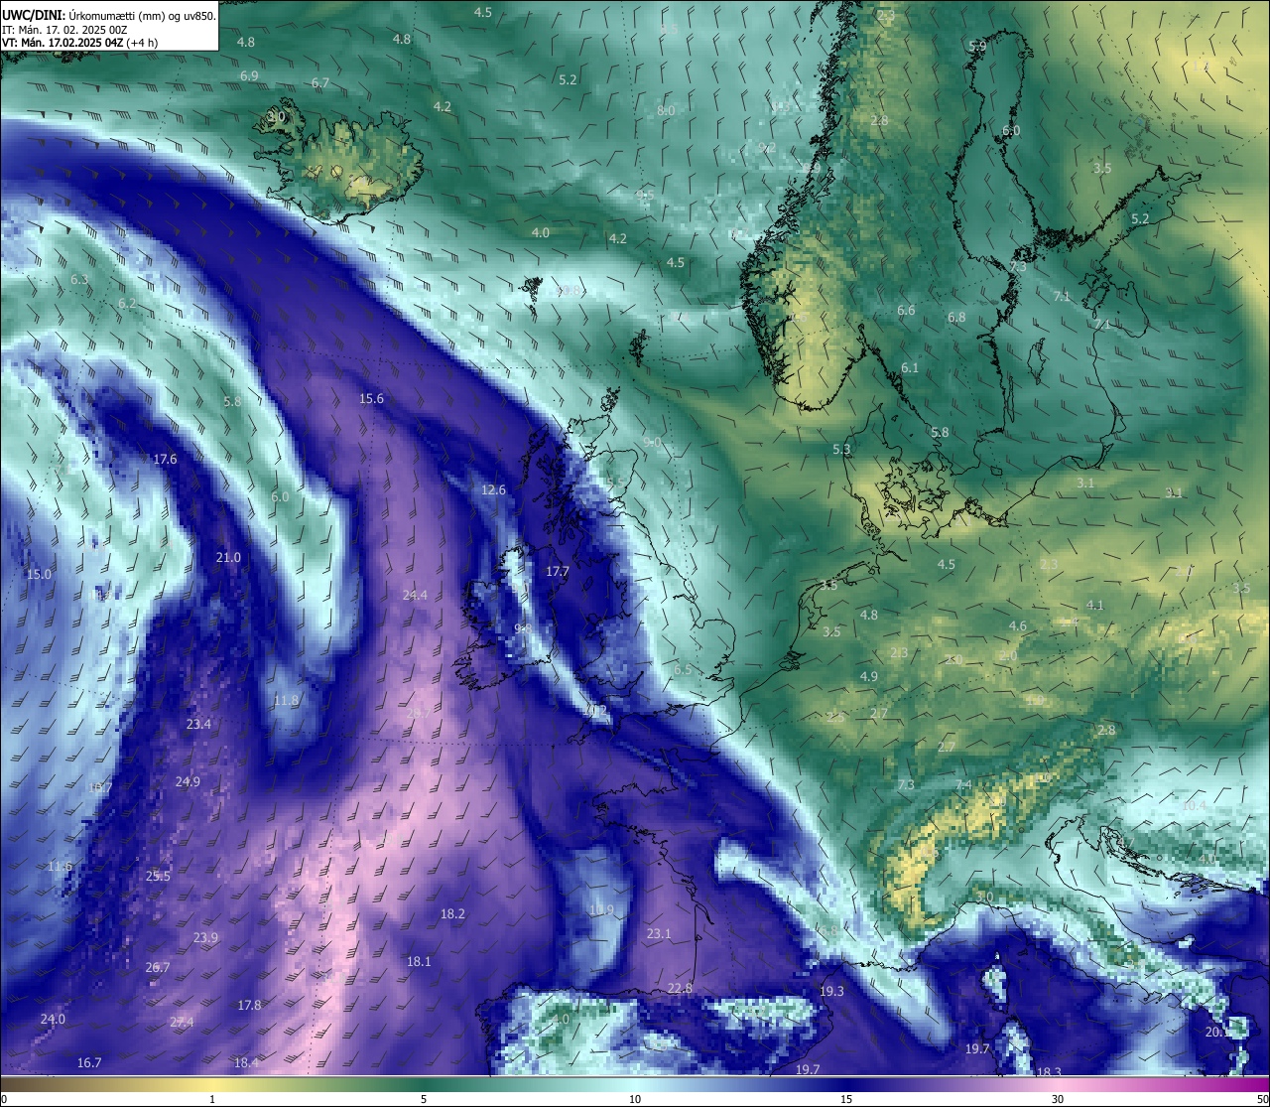Click the 6.7 value north of Iceland
Viewport: 1270px width, 1107px height.
(x=319, y=83)
